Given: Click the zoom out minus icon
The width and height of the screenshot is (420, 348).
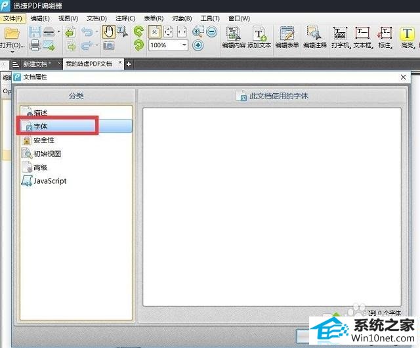Looking at the screenshot, I should click(x=212, y=32).
